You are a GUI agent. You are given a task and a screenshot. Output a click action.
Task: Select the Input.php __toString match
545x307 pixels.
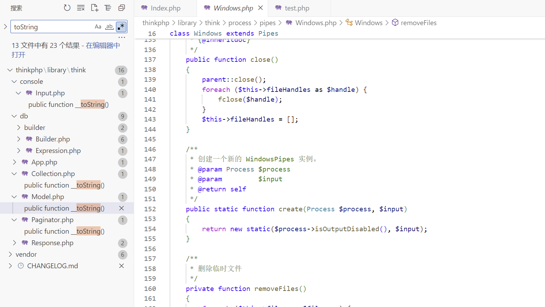(x=68, y=104)
